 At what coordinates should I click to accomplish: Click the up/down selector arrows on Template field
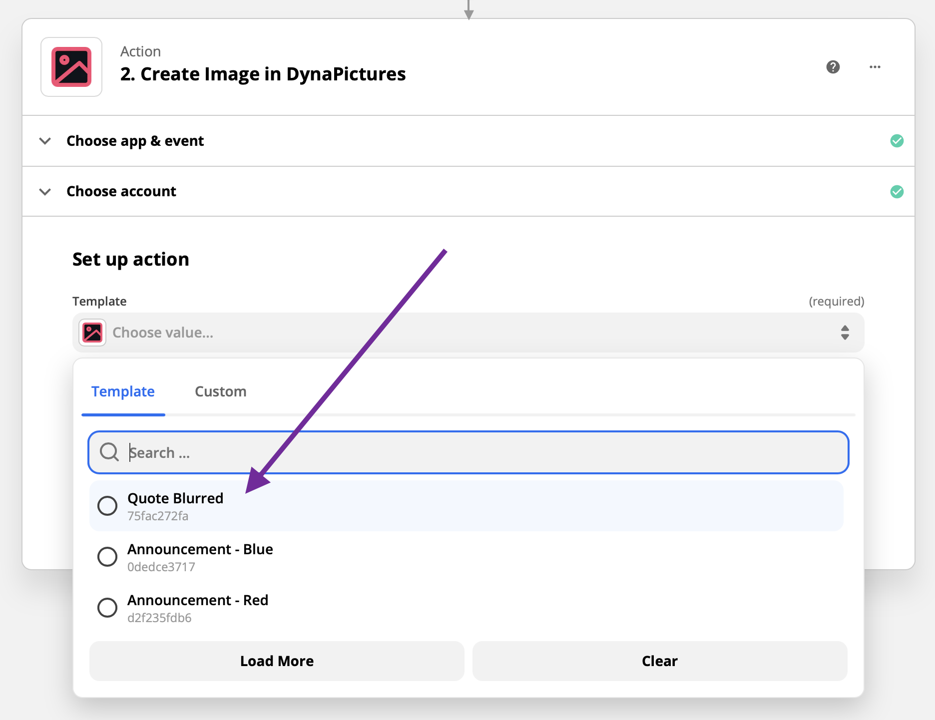pos(845,333)
